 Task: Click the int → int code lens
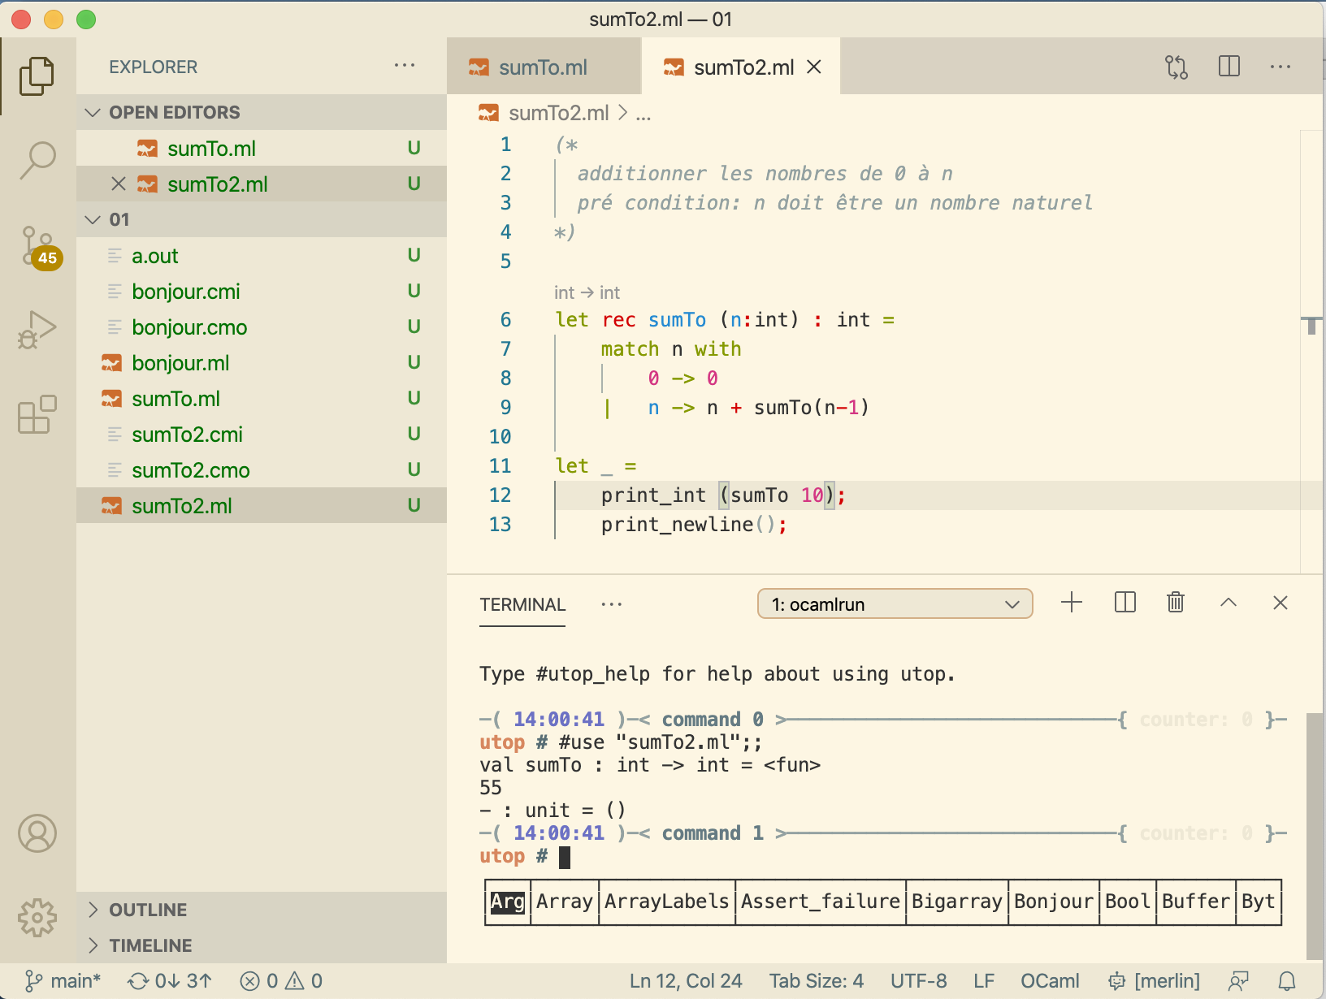(x=587, y=292)
